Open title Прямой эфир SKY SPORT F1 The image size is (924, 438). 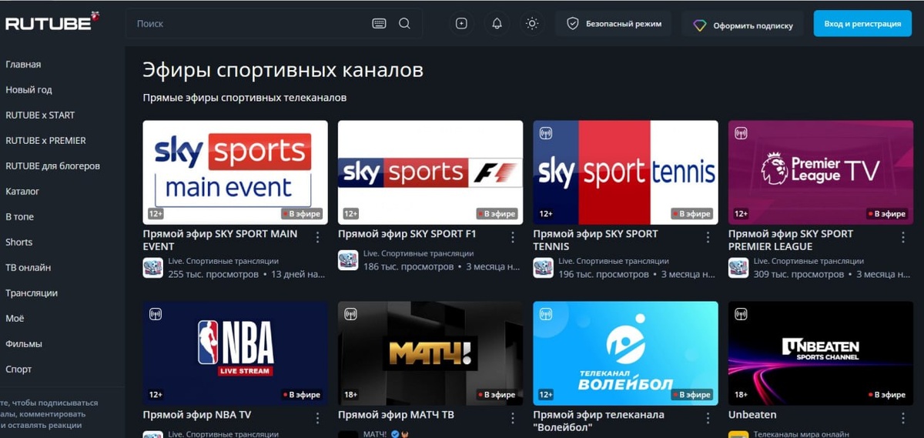[x=407, y=234]
